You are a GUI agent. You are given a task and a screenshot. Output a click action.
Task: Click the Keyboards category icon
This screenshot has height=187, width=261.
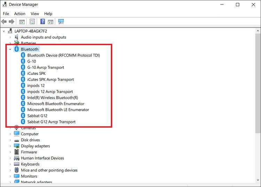click(x=17, y=164)
